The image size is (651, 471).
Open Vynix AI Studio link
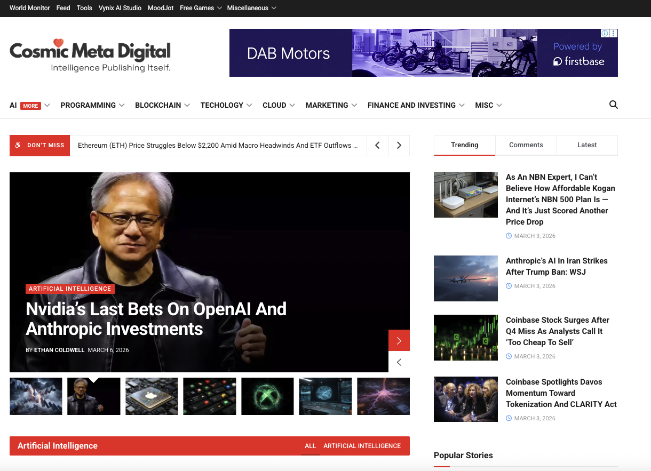pos(120,8)
